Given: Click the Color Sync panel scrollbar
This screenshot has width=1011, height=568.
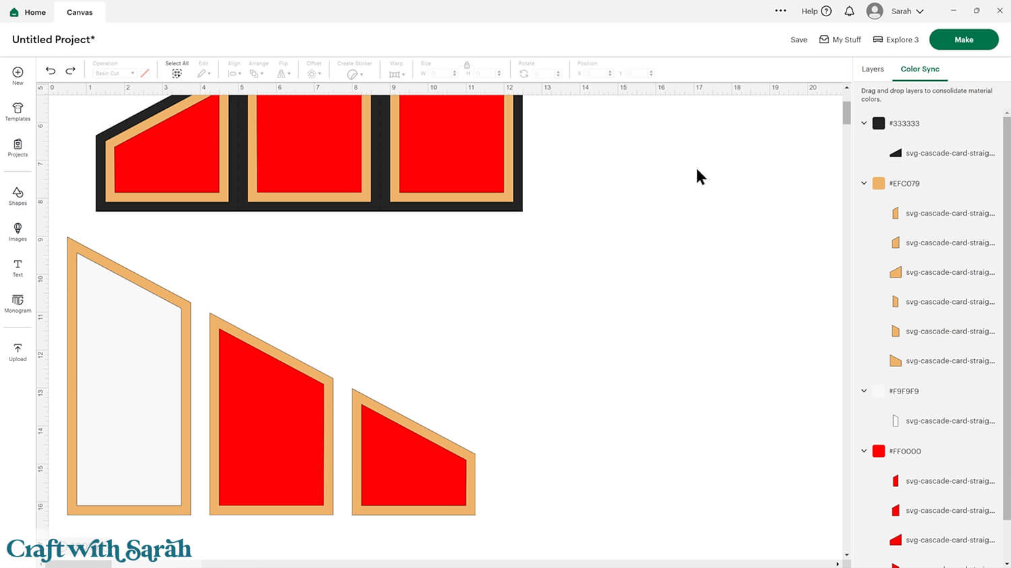Looking at the screenshot, I should [x=1007, y=317].
